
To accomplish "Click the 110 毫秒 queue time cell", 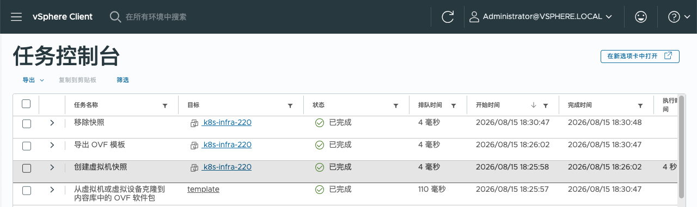I will (x=432, y=190).
